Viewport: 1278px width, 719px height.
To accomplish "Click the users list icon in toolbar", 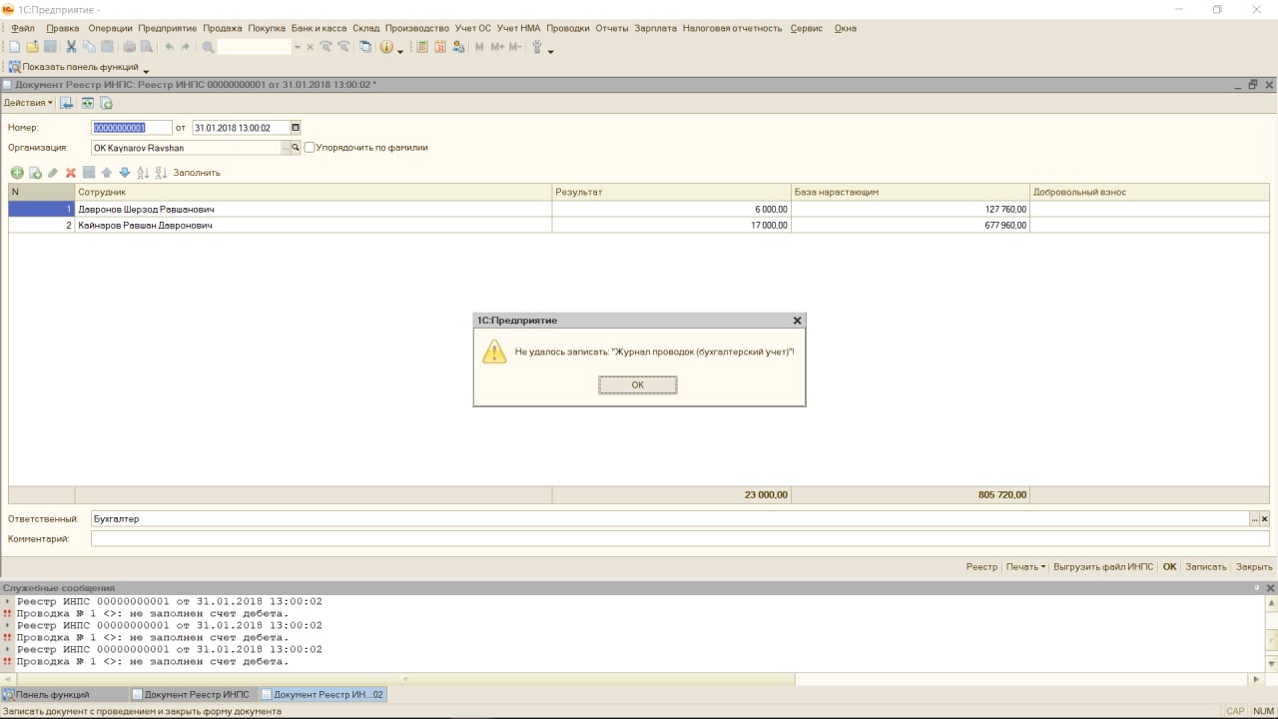I will coord(458,47).
